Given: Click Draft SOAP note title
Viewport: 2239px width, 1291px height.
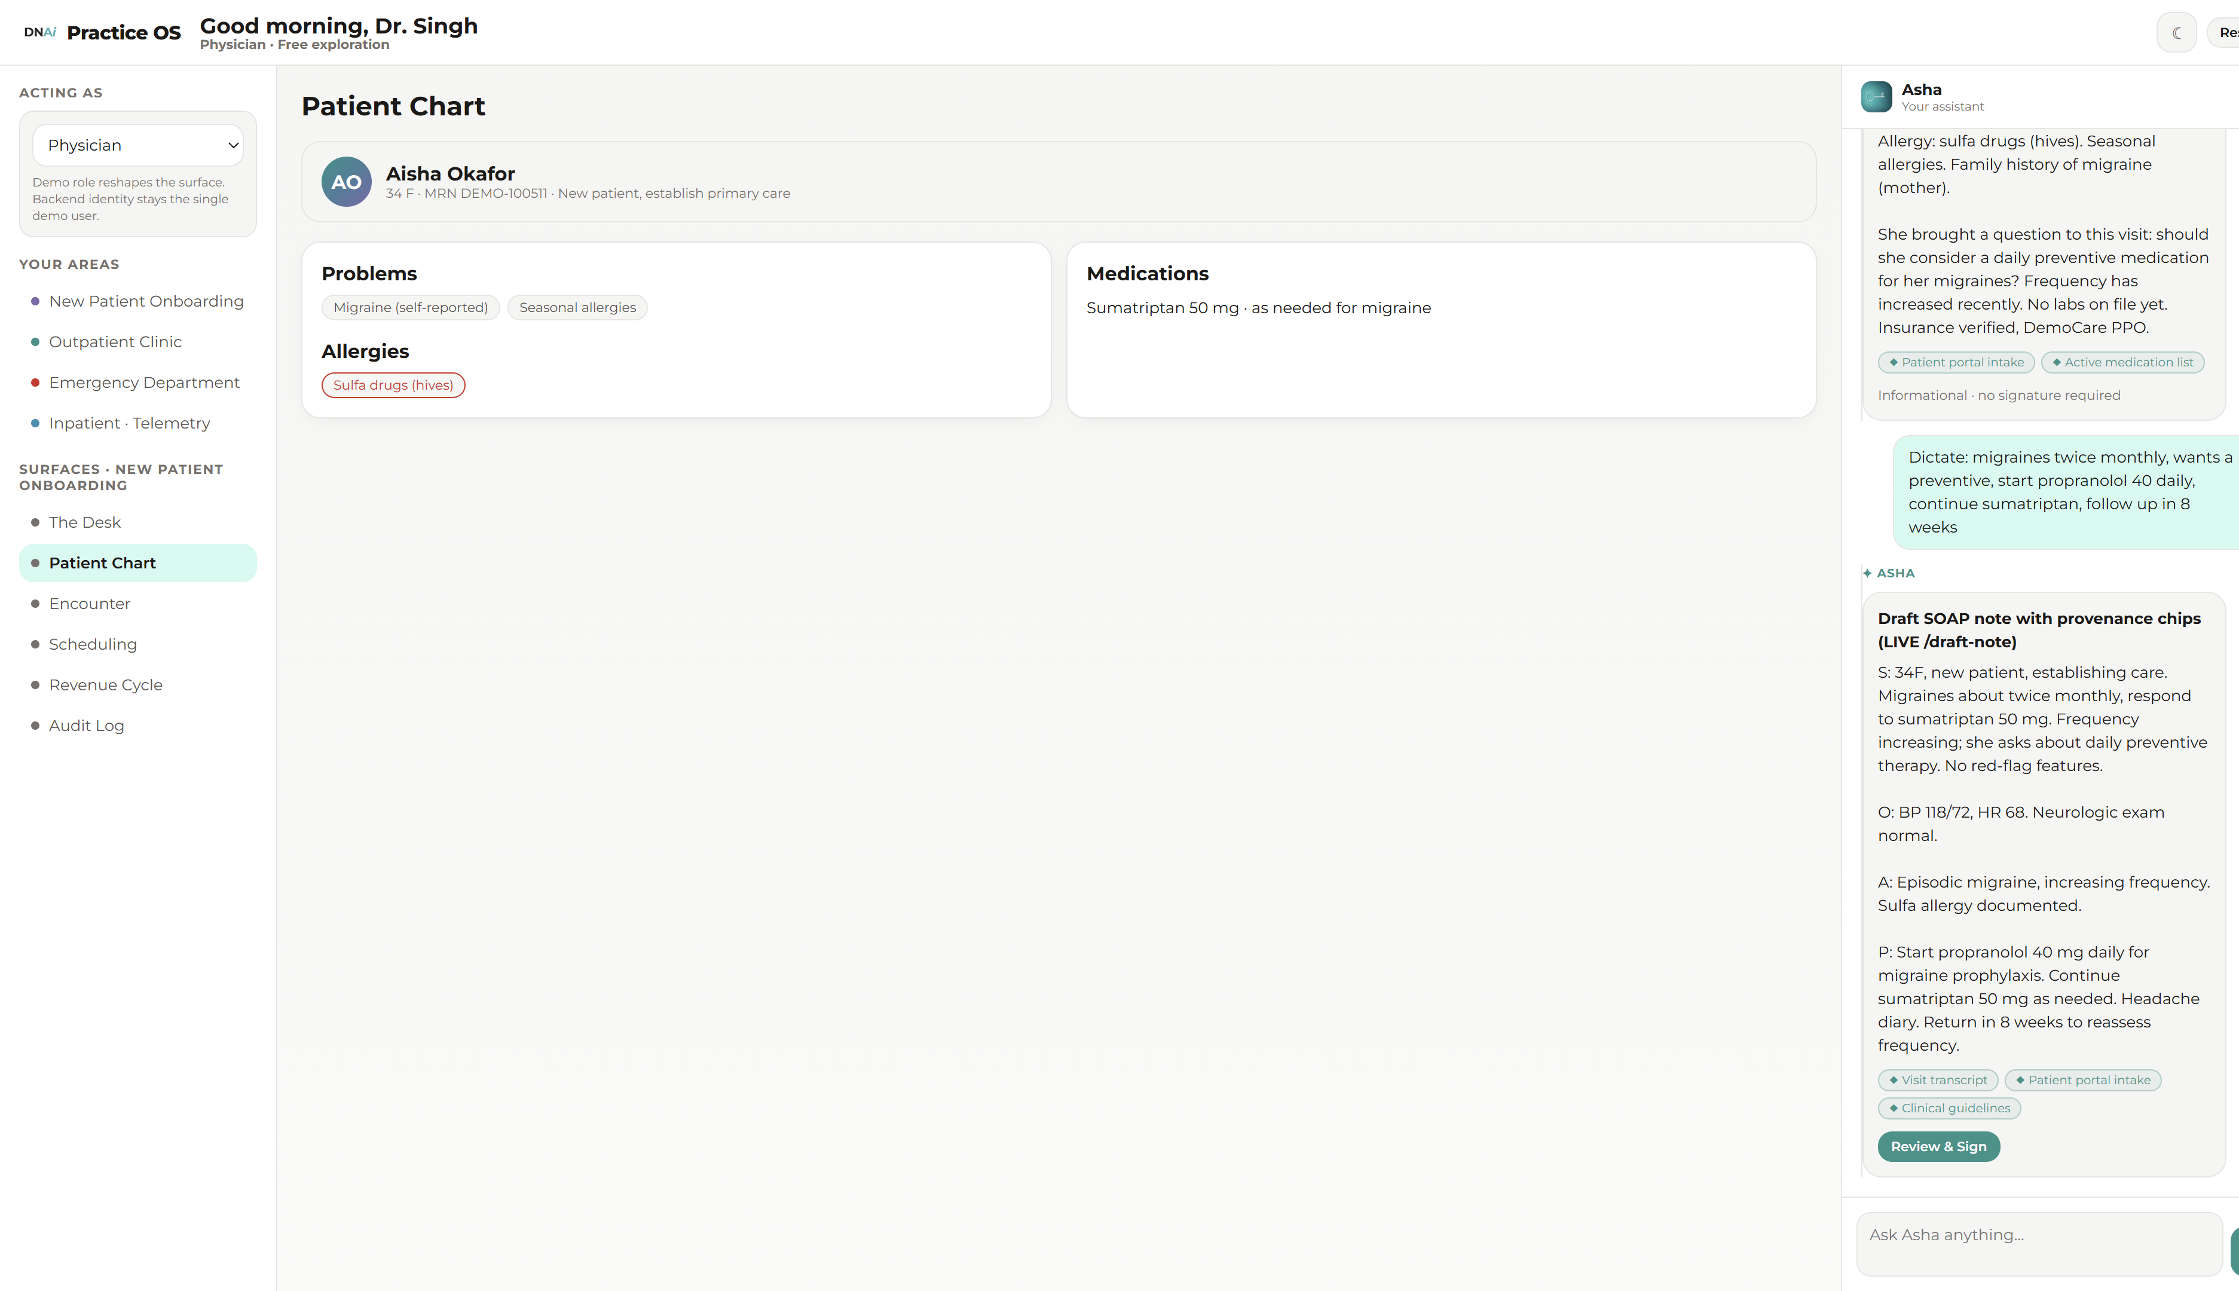Looking at the screenshot, I should click(2039, 631).
